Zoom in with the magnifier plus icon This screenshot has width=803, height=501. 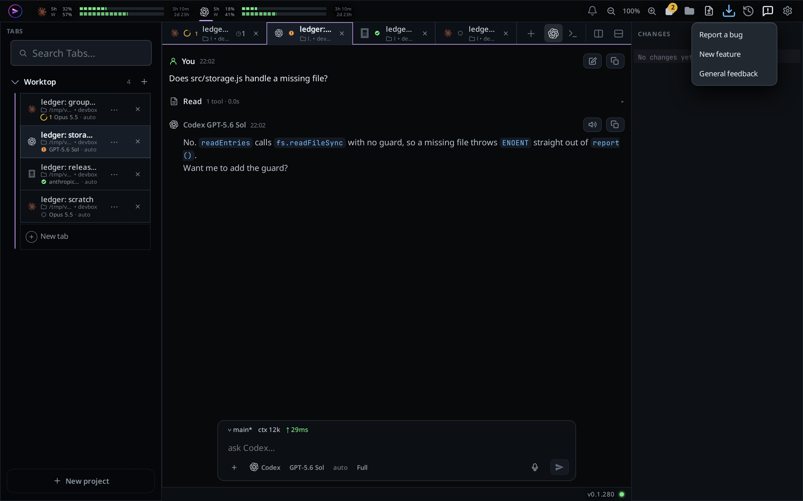pyautogui.click(x=652, y=11)
